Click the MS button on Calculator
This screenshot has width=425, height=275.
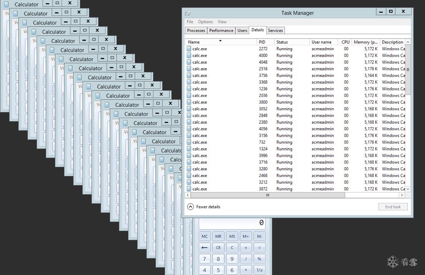(x=232, y=236)
